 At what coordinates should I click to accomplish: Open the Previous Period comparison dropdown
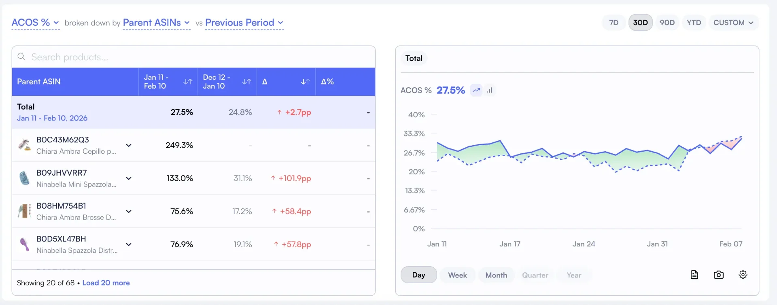[x=244, y=23]
